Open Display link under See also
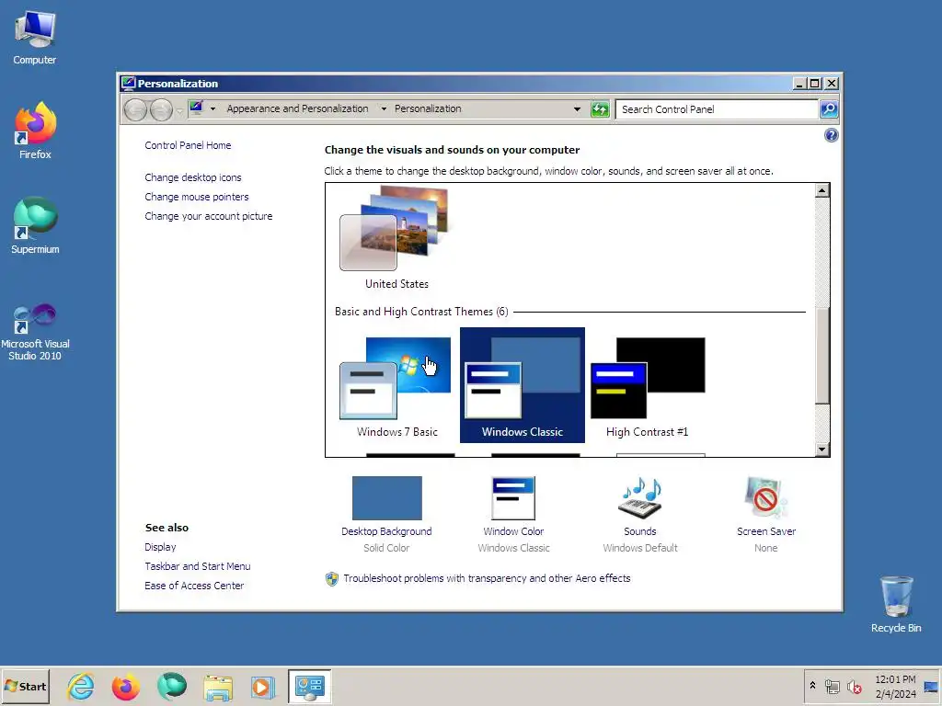Viewport: 942px width, 706px height. click(160, 547)
